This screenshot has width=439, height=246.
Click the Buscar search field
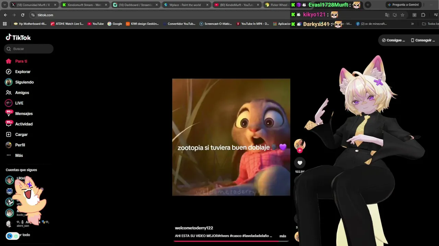click(29, 49)
